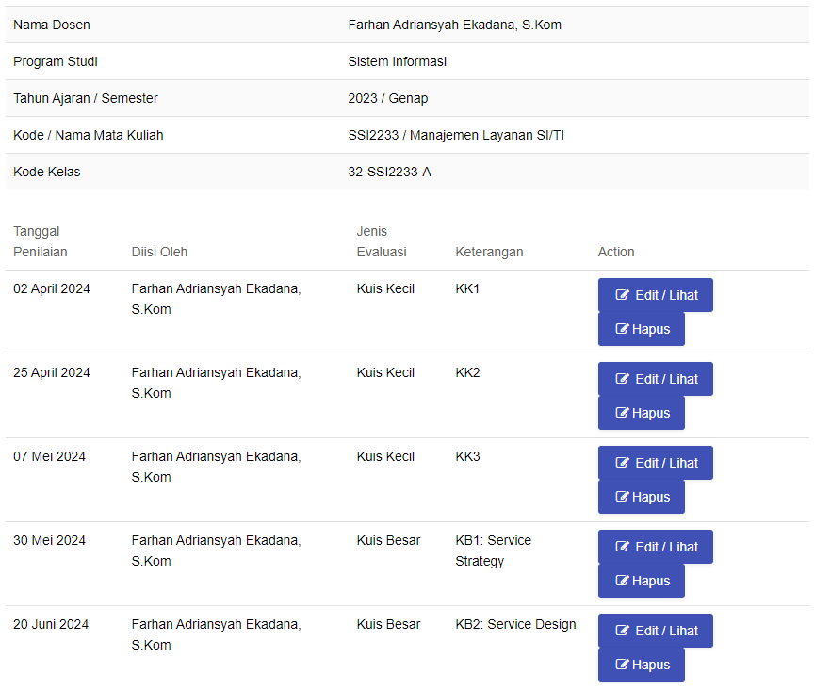The image size is (814, 691).
Task: Click the Tanggal Penilaian column header
Action: point(41,241)
